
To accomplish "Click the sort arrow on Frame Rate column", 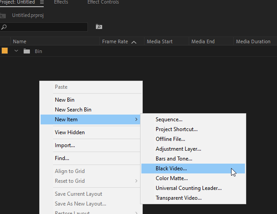I will [133, 42].
